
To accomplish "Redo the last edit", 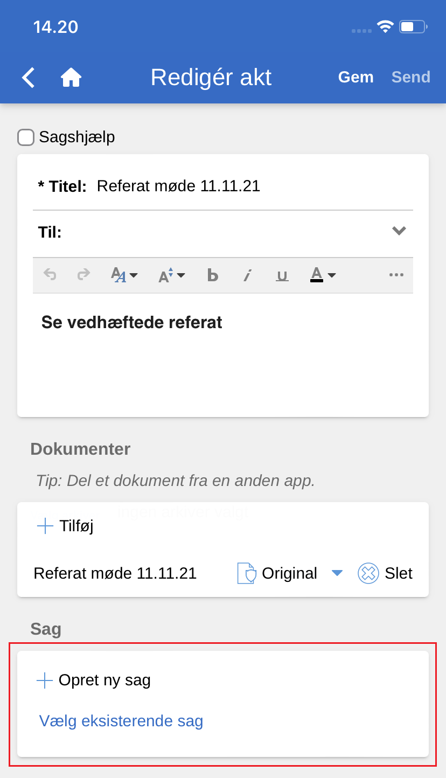I will (83, 275).
